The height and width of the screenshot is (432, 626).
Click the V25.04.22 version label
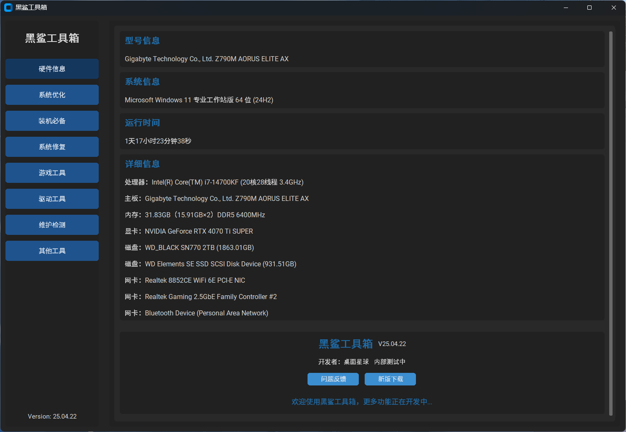coord(392,344)
